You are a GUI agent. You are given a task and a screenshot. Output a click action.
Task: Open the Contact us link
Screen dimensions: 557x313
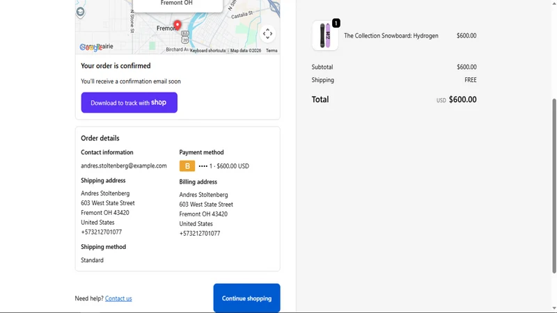[x=118, y=298]
